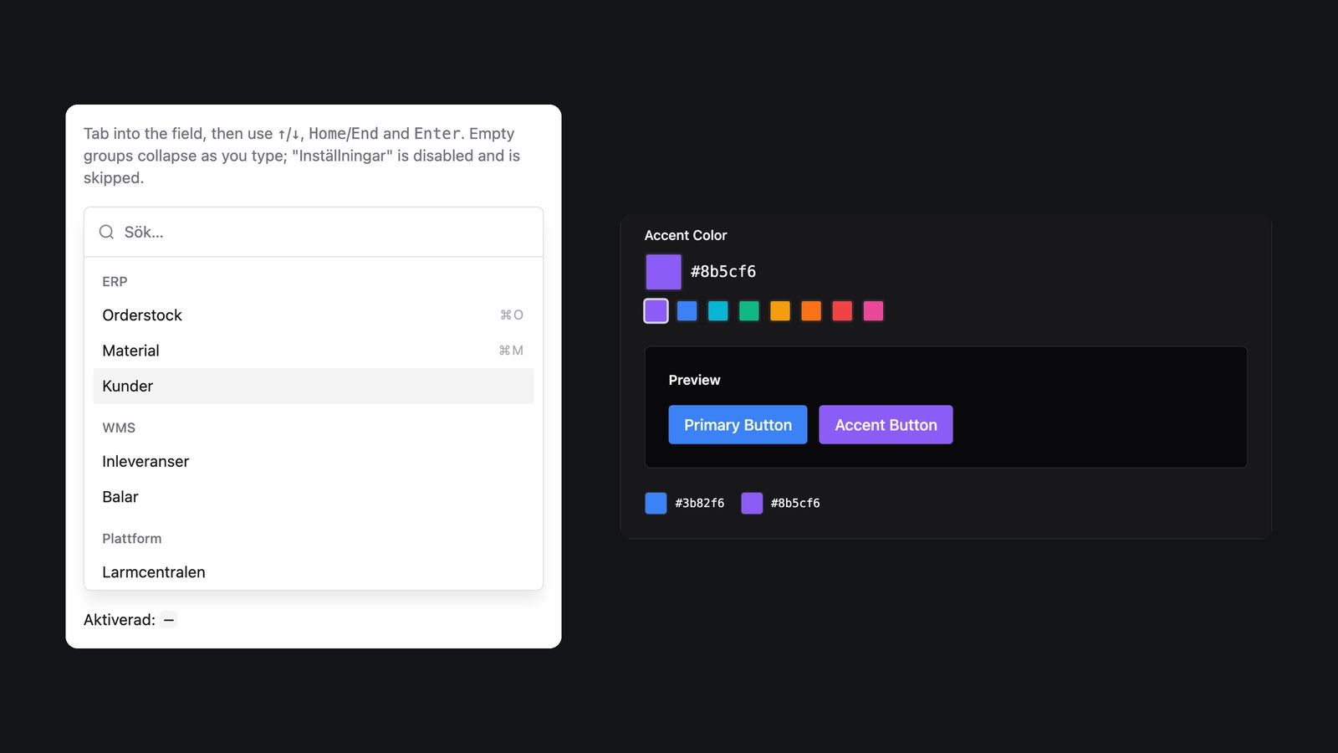The height and width of the screenshot is (753, 1338).
Task: Pick the green preset swatch
Action: 748,311
